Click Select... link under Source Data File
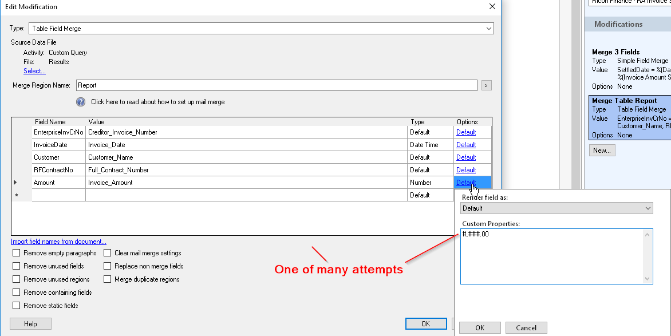 (34, 71)
